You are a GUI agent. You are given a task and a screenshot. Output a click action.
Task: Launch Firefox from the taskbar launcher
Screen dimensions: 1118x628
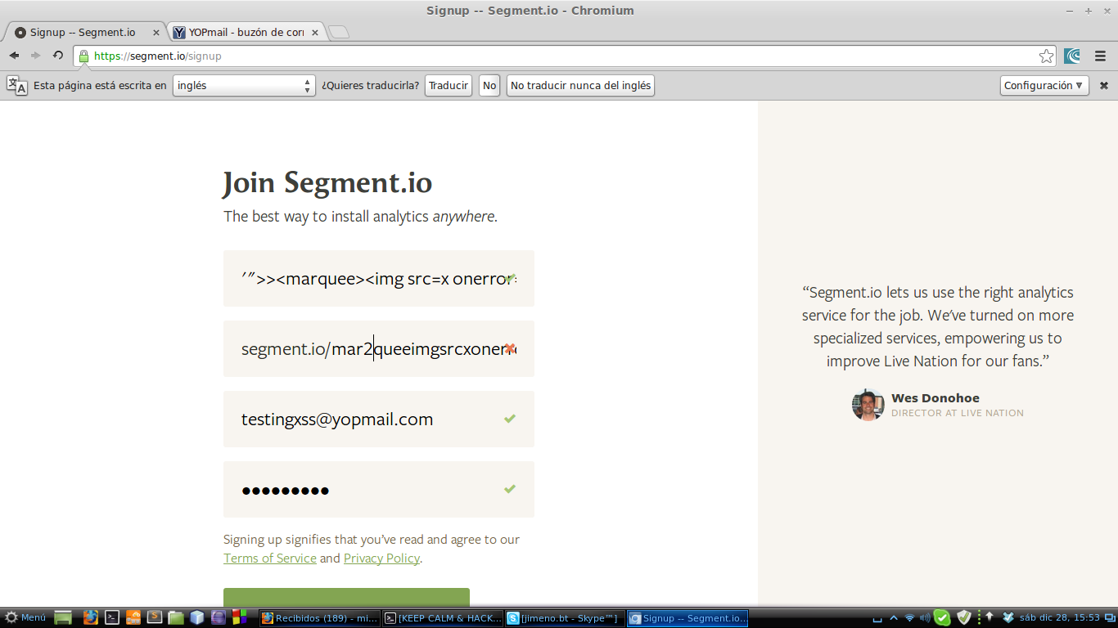[x=91, y=617]
